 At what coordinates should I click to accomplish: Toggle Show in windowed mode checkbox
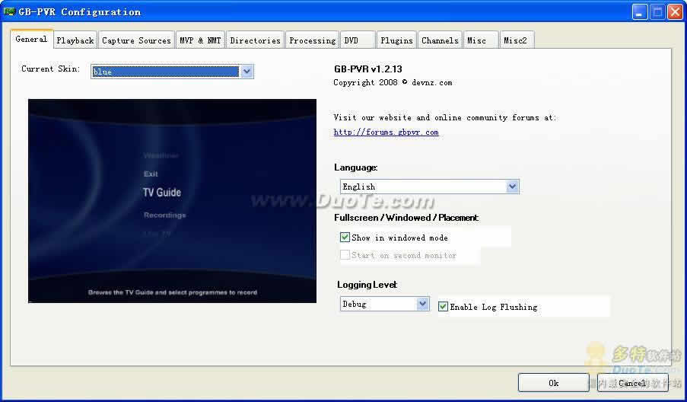tap(345, 238)
